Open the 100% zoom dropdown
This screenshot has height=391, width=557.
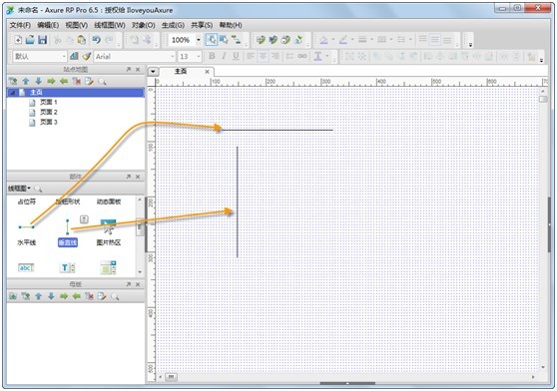tap(199, 40)
